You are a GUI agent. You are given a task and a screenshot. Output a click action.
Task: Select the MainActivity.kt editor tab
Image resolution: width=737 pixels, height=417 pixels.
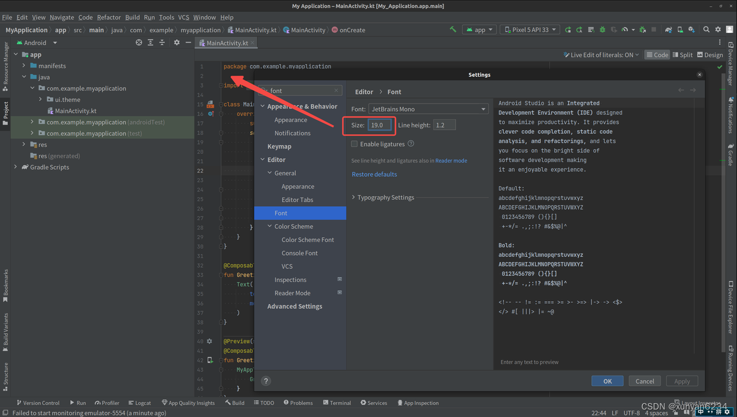226,43
